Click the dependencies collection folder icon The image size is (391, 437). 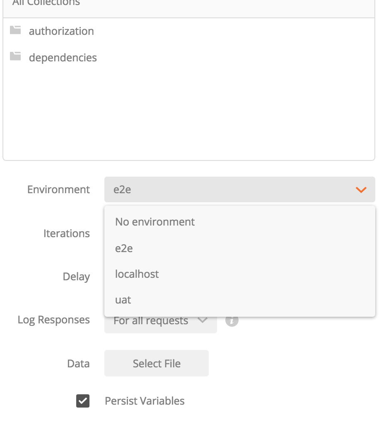coord(15,57)
